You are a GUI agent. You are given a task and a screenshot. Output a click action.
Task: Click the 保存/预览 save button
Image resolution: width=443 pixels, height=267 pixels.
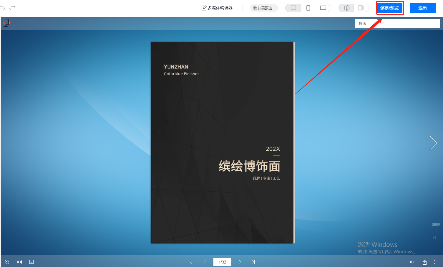click(389, 8)
